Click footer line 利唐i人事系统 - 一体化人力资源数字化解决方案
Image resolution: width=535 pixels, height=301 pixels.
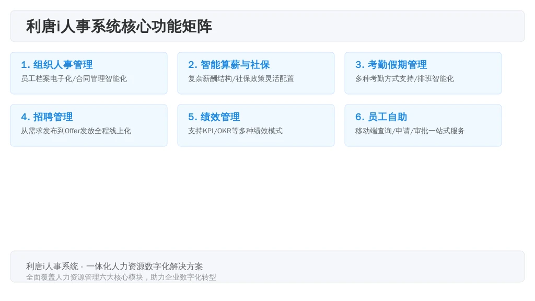pos(114,266)
